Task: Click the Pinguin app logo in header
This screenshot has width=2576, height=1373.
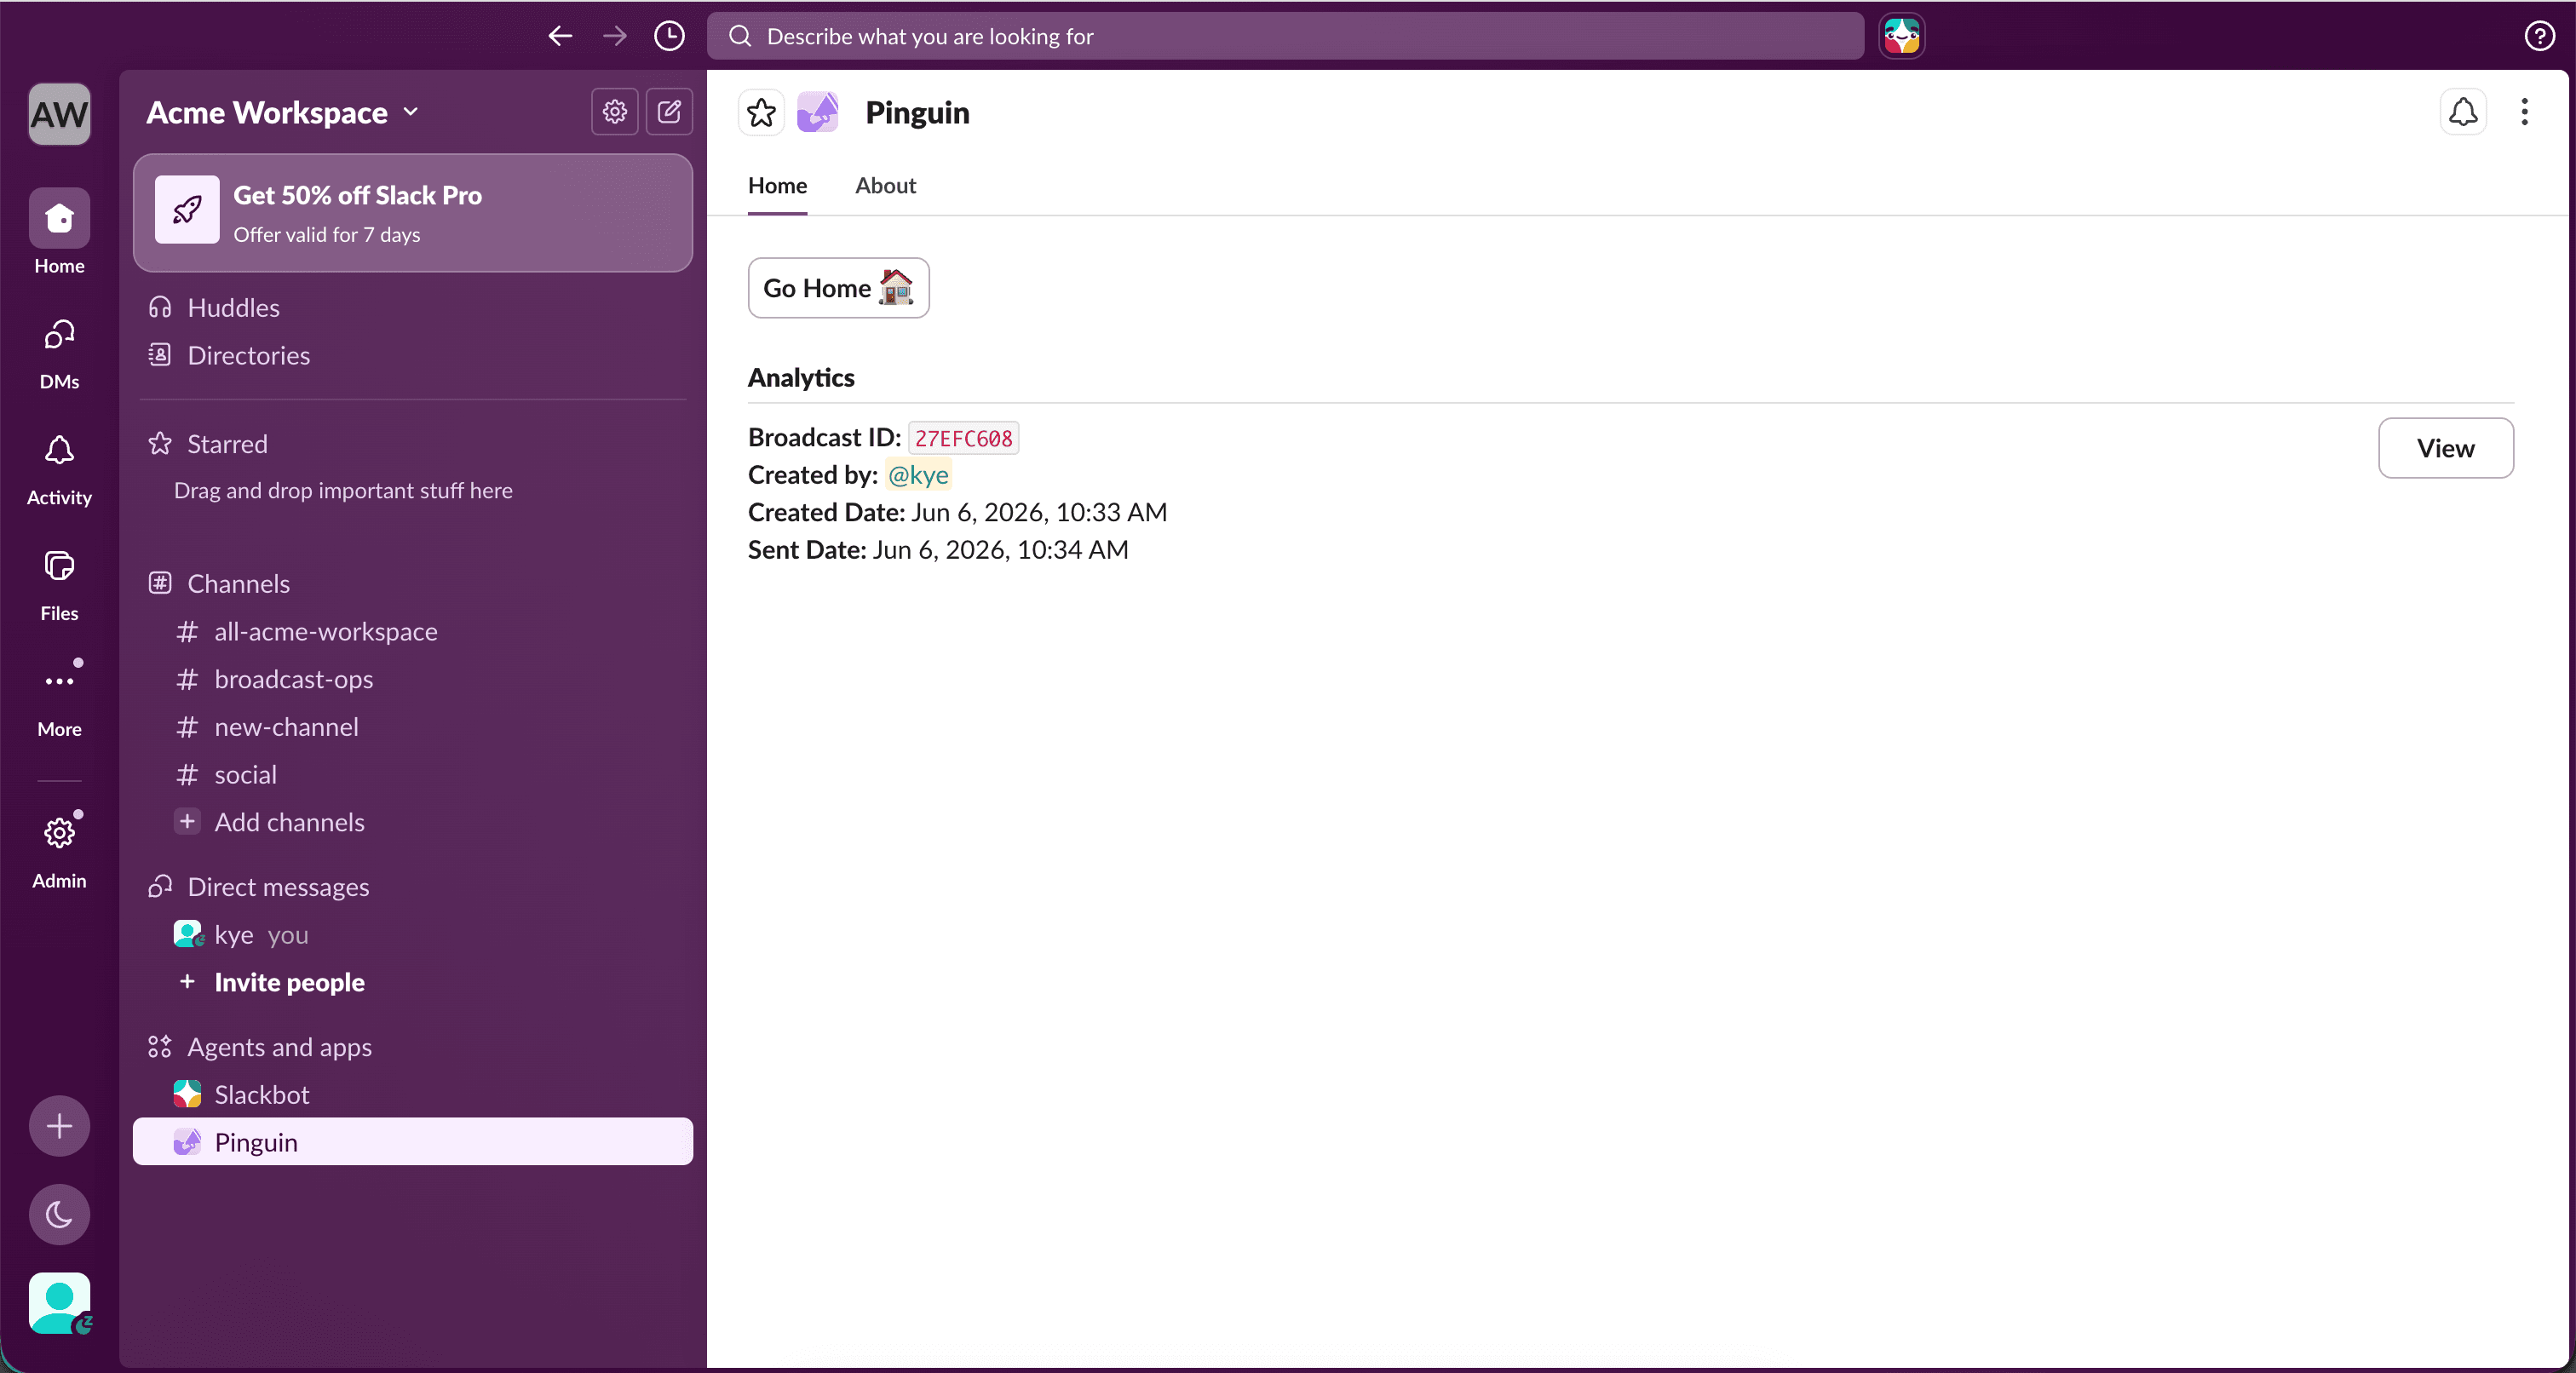Action: point(817,112)
